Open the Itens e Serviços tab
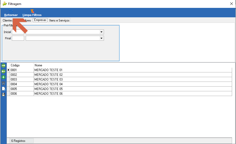This screenshot has height=144, width=236. pos(59,20)
